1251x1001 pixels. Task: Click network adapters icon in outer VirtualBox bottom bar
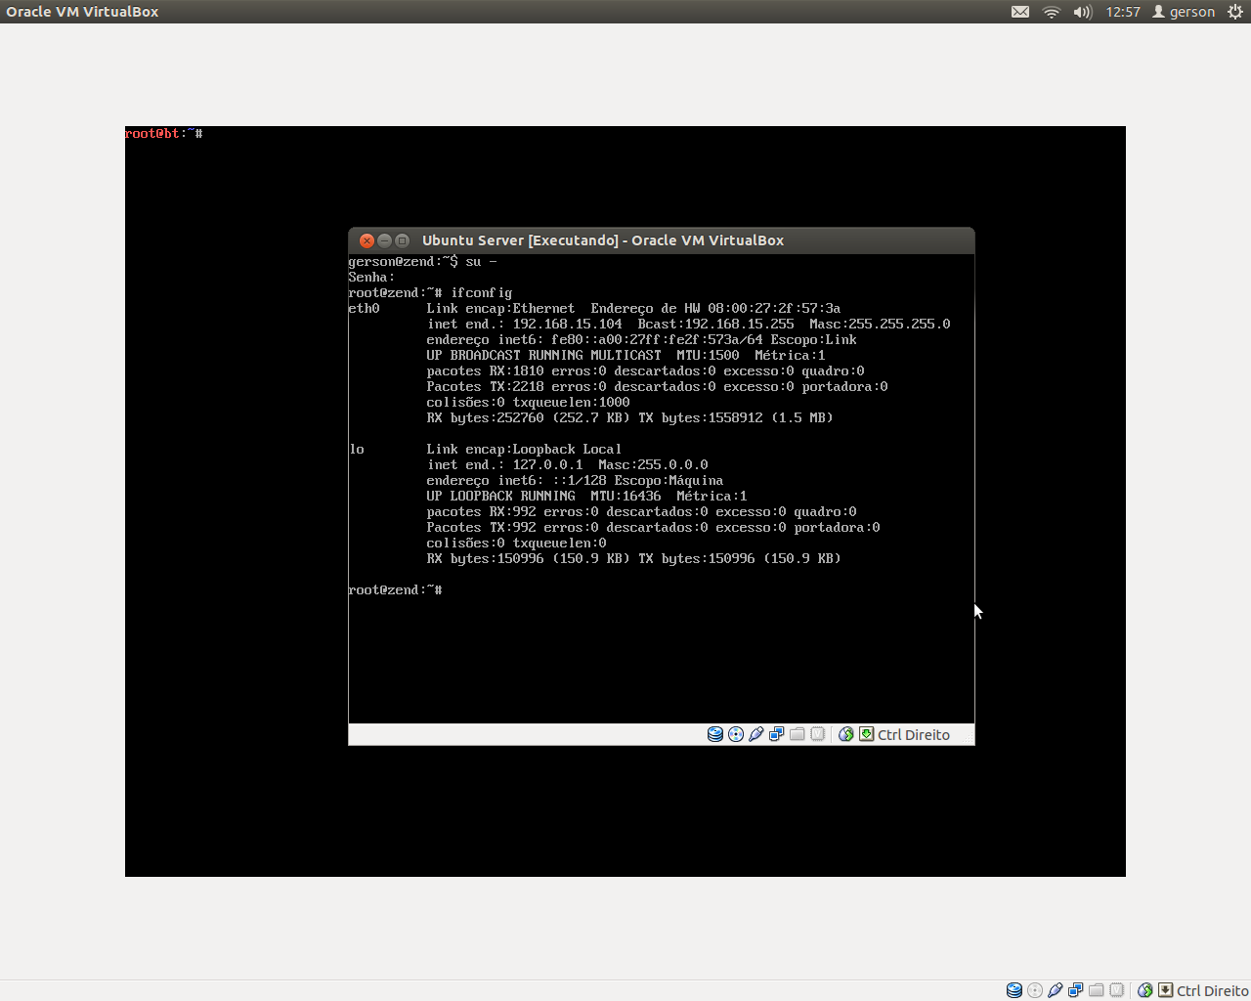tap(1075, 990)
